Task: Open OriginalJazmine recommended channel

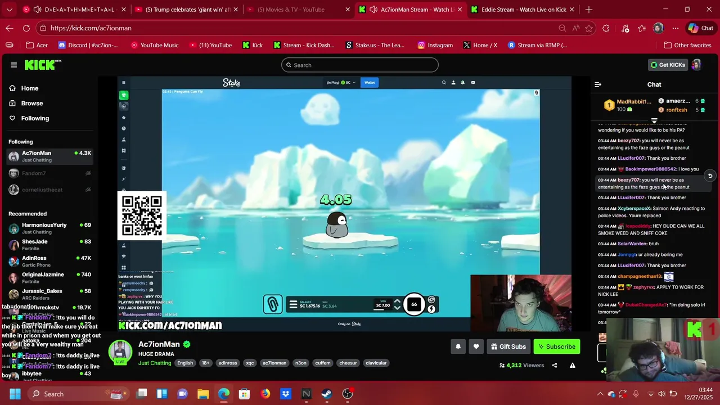Action: pos(49,278)
